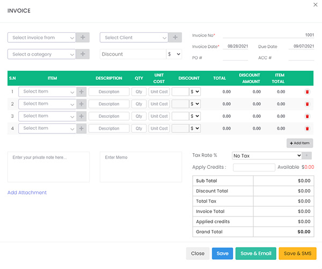Delete invoice row 1 with trash icon

coord(307,92)
